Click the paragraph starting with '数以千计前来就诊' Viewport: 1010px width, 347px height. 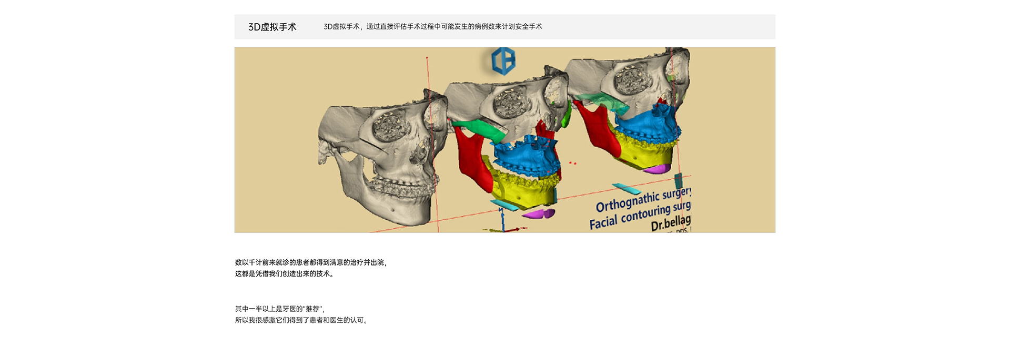pyautogui.click(x=310, y=262)
